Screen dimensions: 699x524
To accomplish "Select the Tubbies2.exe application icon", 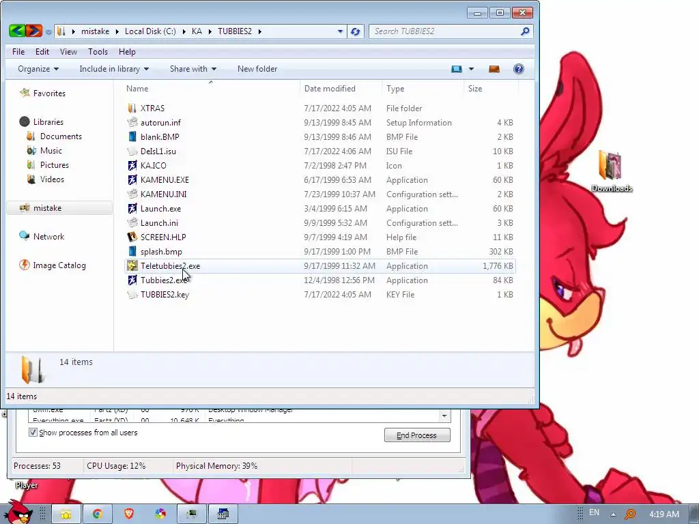I will coord(132,280).
